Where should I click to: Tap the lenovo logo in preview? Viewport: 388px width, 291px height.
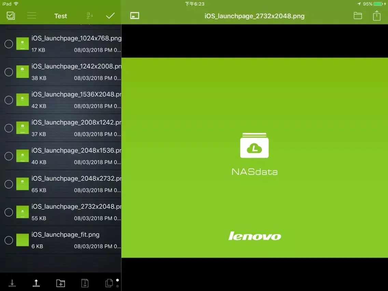click(x=255, y=236)
